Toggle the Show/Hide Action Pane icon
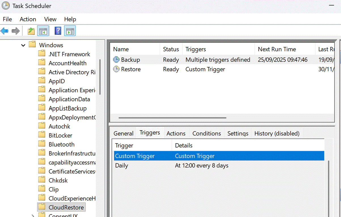The image size is (341, 217). [70, 31]
